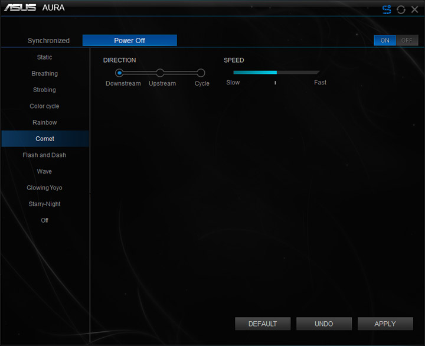Screen dimensions: 425x346
Task: Click the Cycle label text
Action: click(202, 83)
